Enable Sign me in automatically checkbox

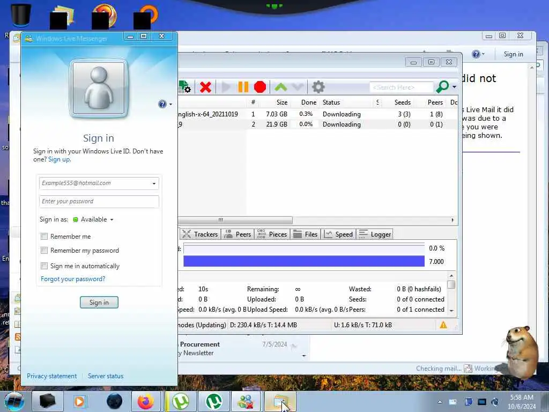(44, 266)
